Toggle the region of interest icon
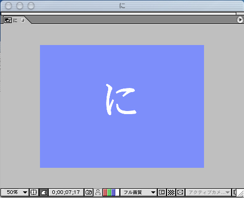 click(161, 192)
